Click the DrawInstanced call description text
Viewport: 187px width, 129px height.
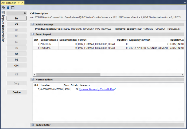[107, 17]
